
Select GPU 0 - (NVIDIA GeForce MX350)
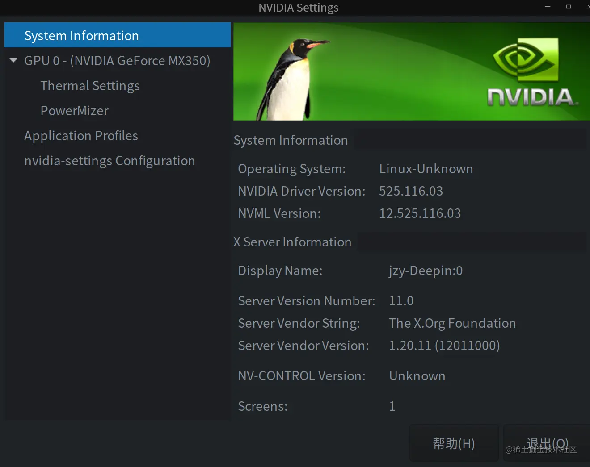pos(117,60)
